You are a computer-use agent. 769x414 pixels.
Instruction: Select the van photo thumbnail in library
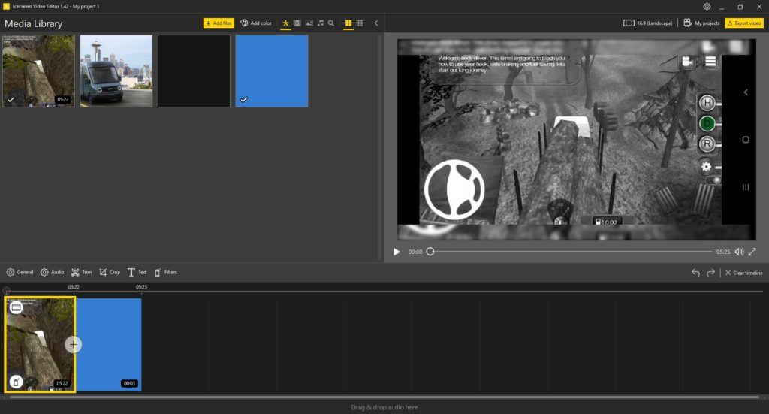click(116, 71)
